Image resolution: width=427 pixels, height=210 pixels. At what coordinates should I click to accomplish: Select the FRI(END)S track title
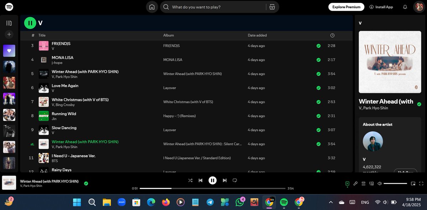(61, 43)
